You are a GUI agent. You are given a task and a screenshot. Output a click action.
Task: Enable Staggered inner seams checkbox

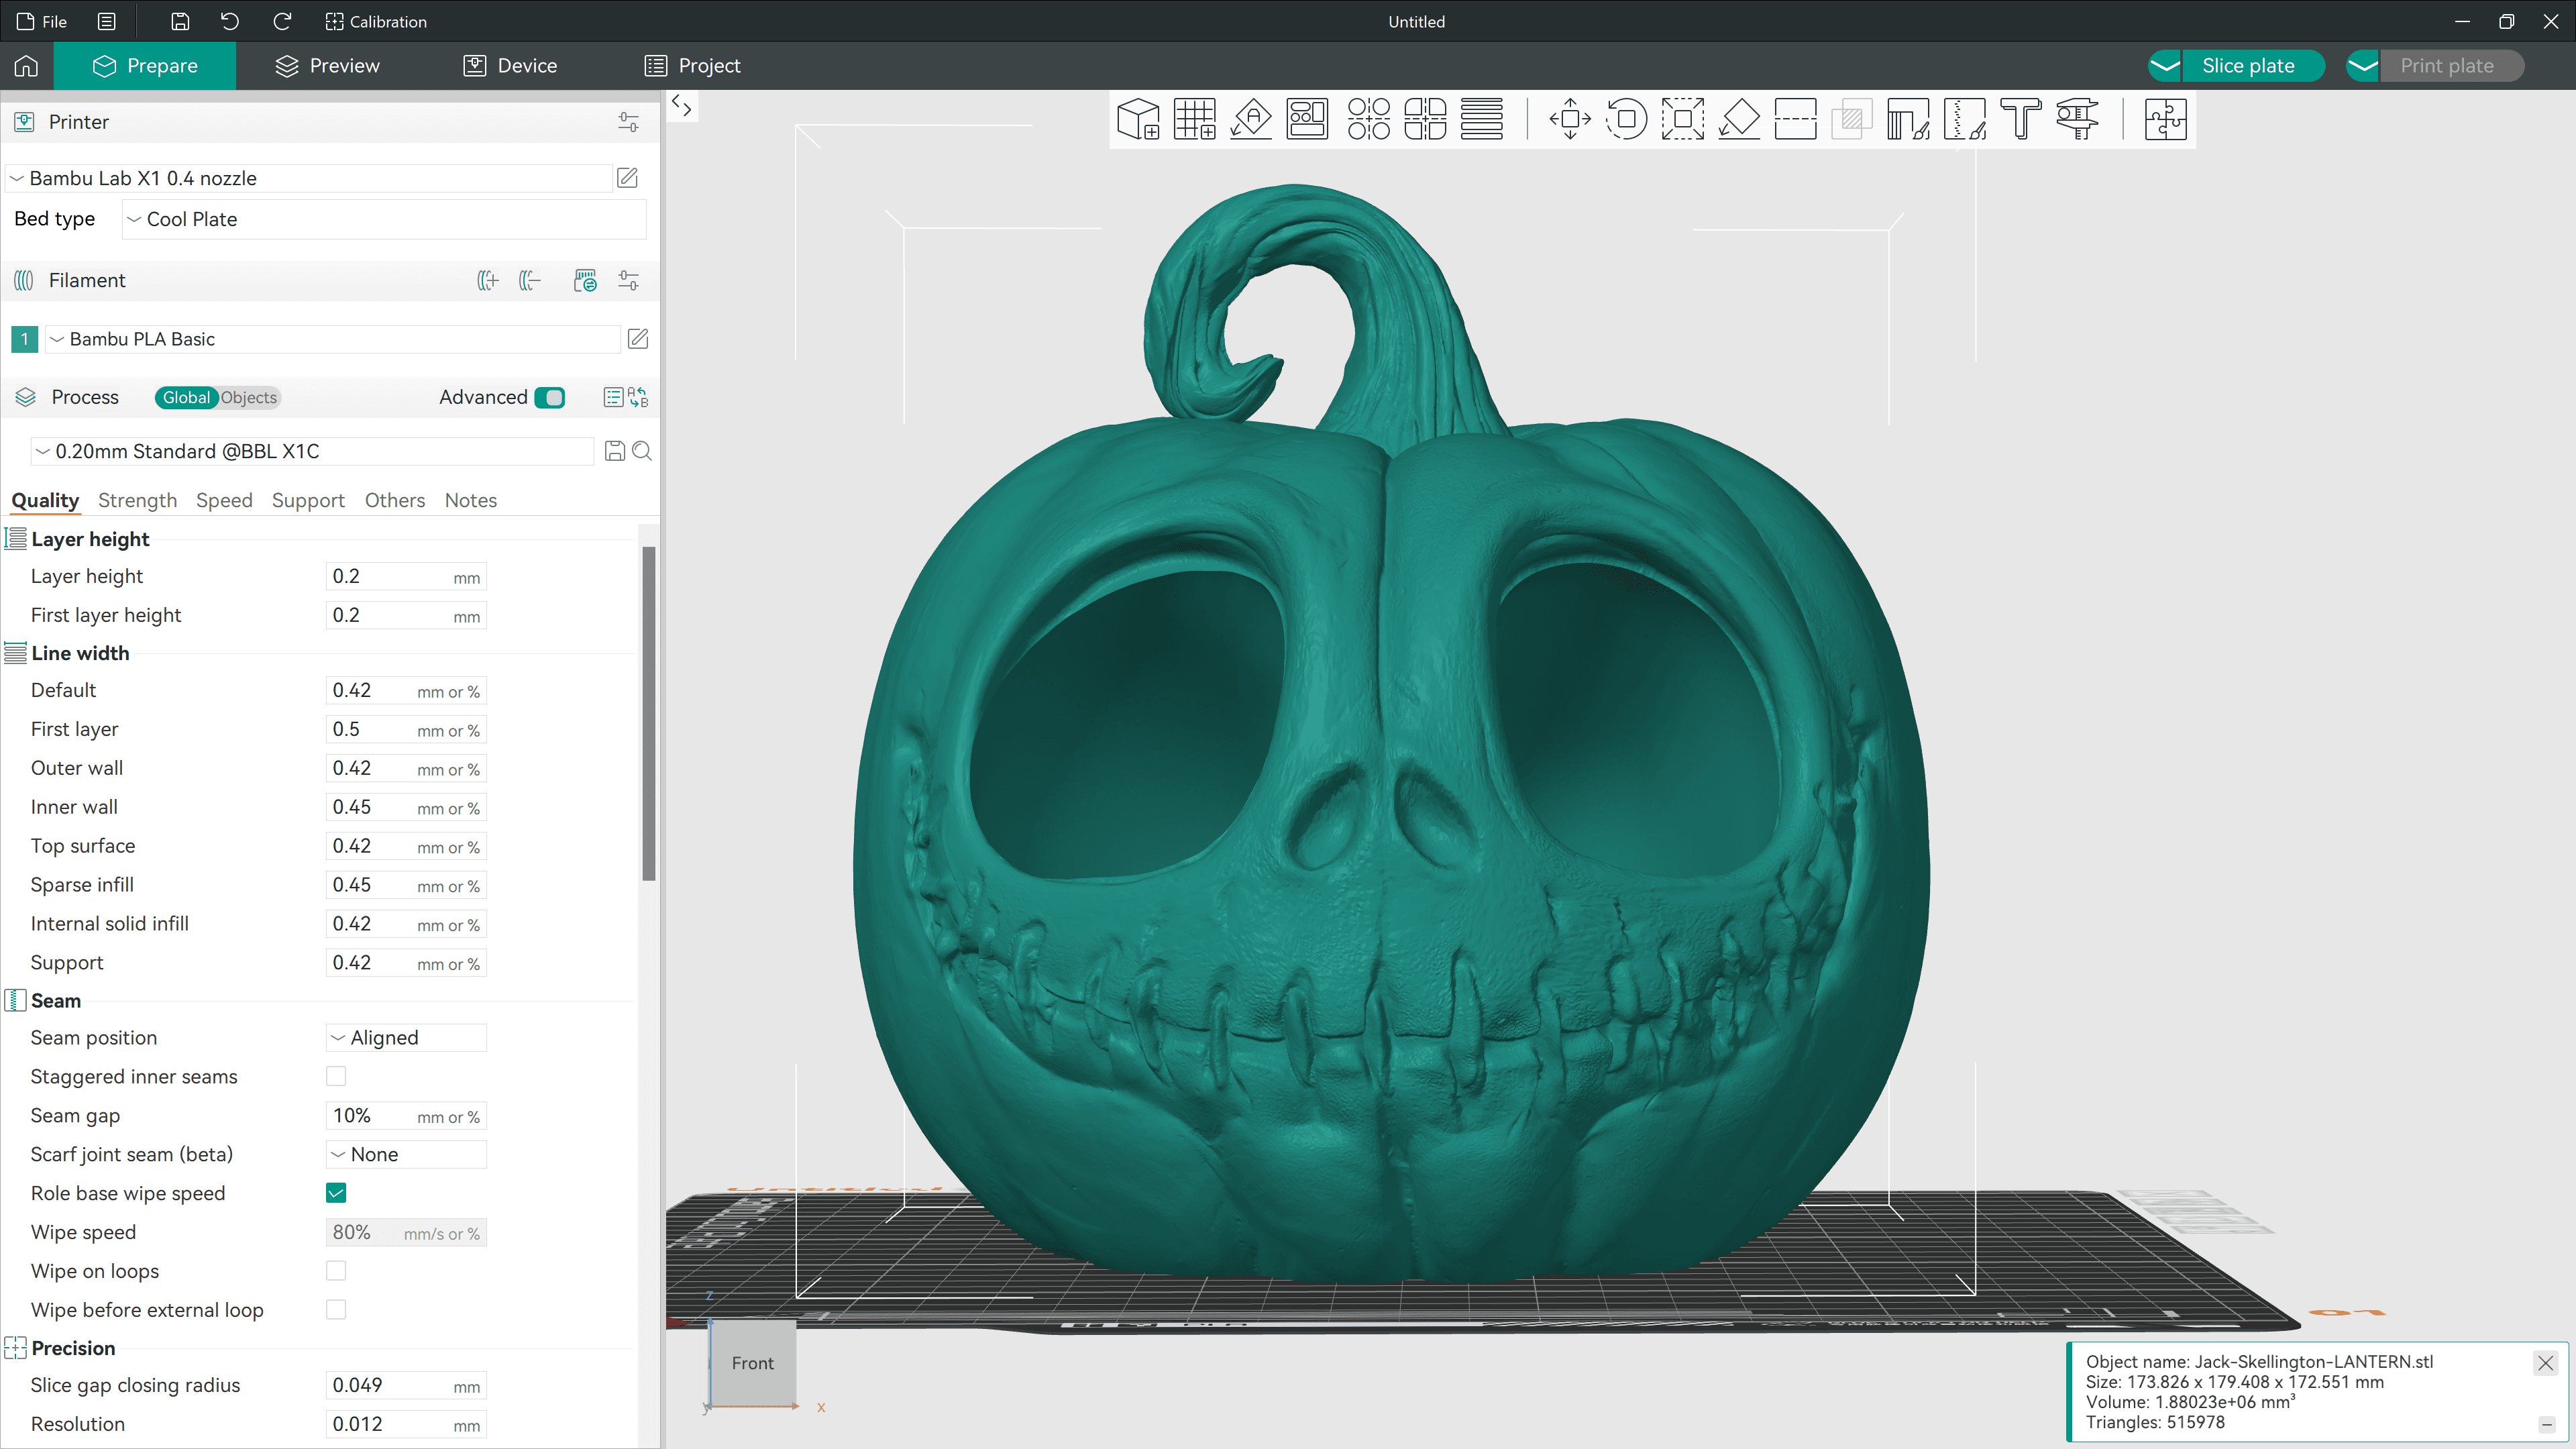click(x=336, y=1077)
